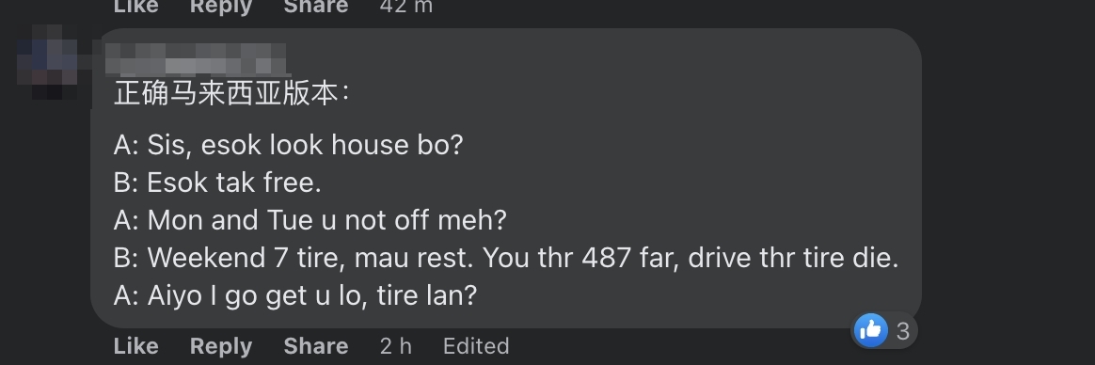Share the comment posted 2 h ago
Image resolution: width=1095 pixels, height=365 pixels.
(x=316, y=345)
